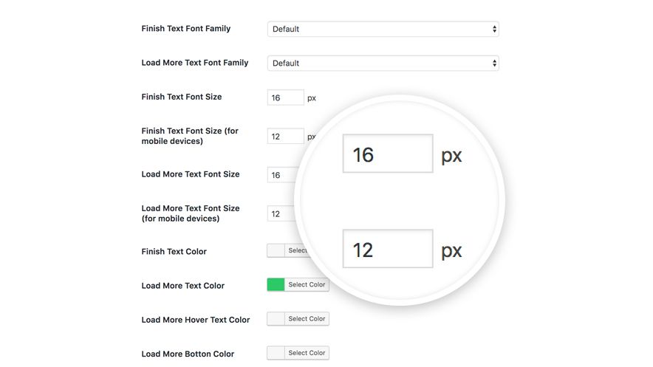Click the Load More Hover Text Color label
The width and height of the screenshot is (653, 367).
196,320
